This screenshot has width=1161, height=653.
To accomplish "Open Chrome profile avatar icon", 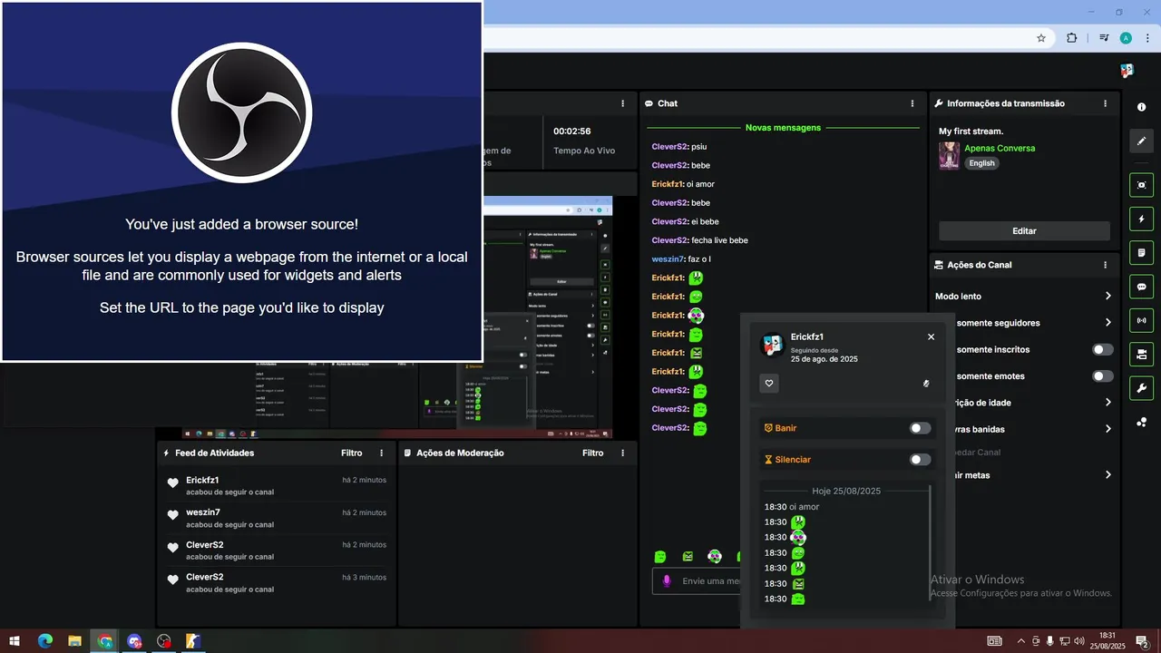I will [x=1126, y=38].
